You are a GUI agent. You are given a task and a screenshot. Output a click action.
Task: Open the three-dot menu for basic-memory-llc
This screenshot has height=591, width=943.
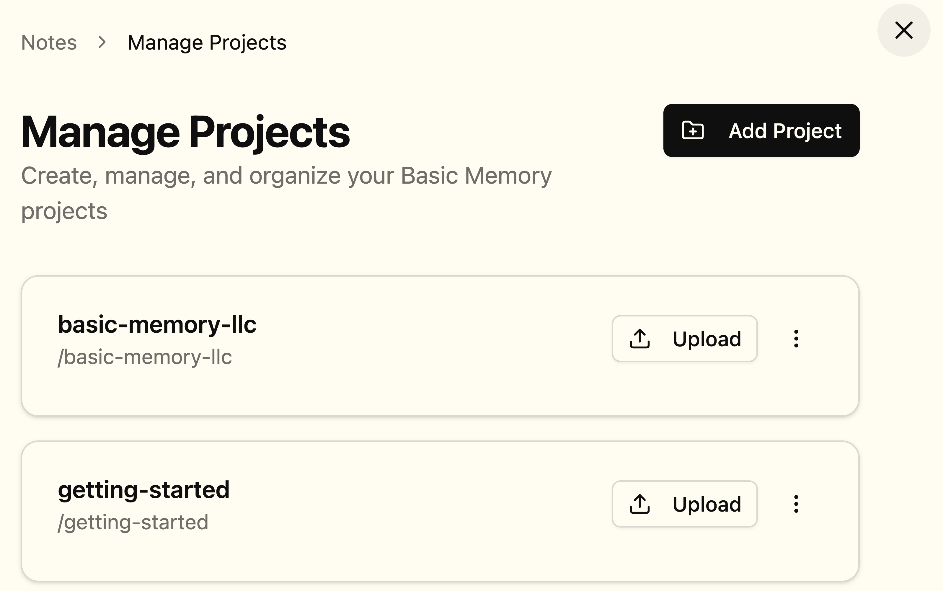point(796,339)
